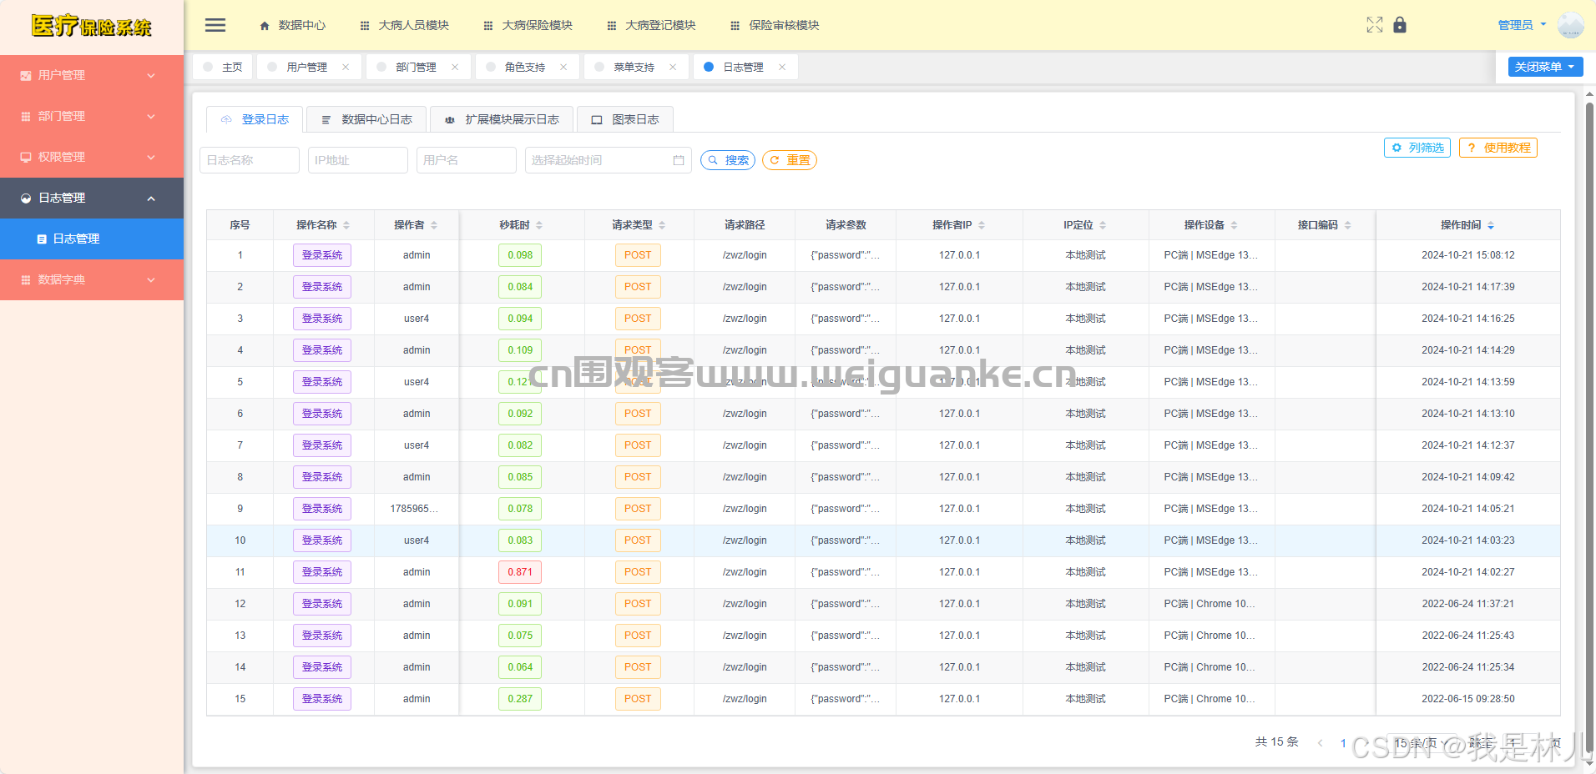Open the user avatar in the header

point(1571,25)
